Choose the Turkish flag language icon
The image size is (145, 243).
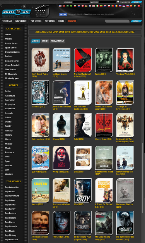click(139, 6)
